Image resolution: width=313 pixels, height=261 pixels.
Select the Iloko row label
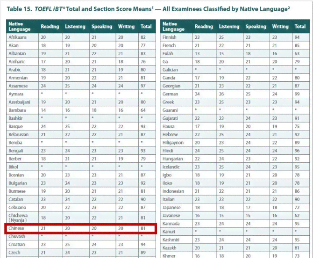pos(167,183)
